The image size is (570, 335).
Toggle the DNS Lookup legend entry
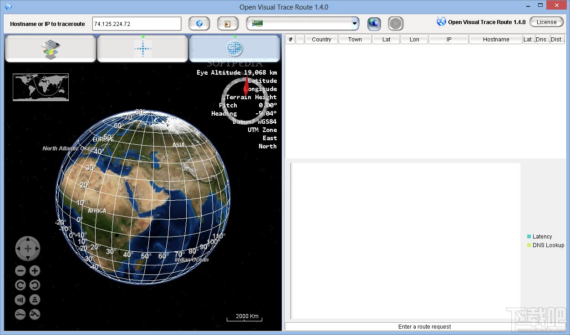tap(545, 245)
